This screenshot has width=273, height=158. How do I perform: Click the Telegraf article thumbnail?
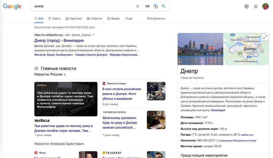pyautogui.click(x=156, y=155)
